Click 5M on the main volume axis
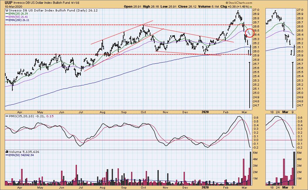Screen dimensions: 308x190 256,153
